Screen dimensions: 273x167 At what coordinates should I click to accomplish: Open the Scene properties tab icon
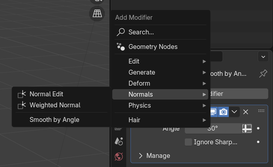click(119, 141)
